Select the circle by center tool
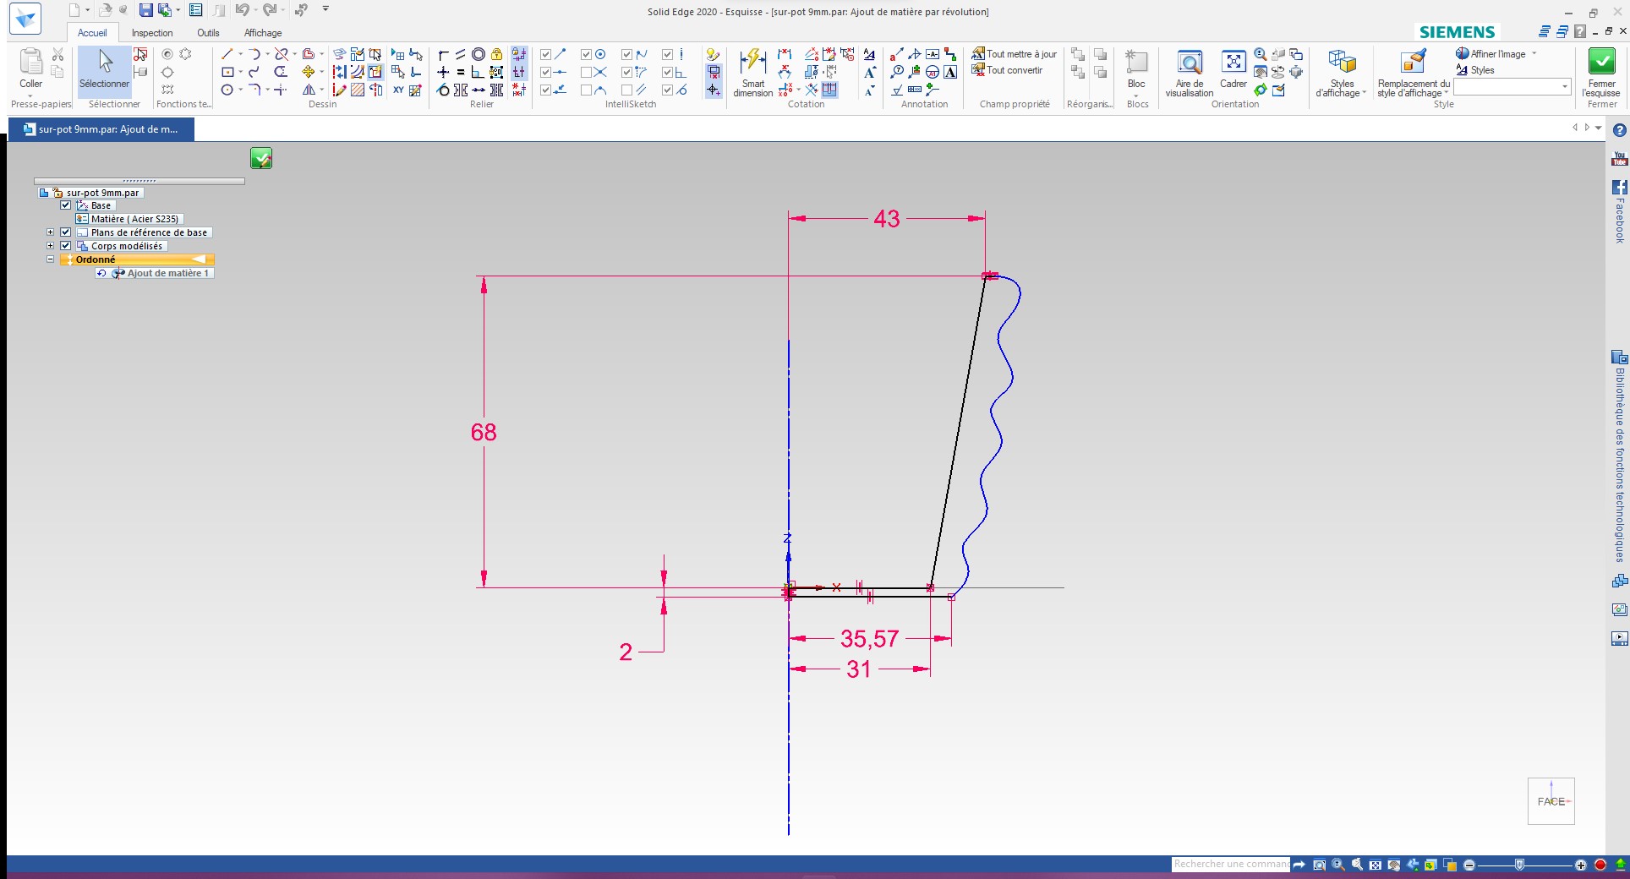The width and height of the screenshot is (1630, 879). 227,90
